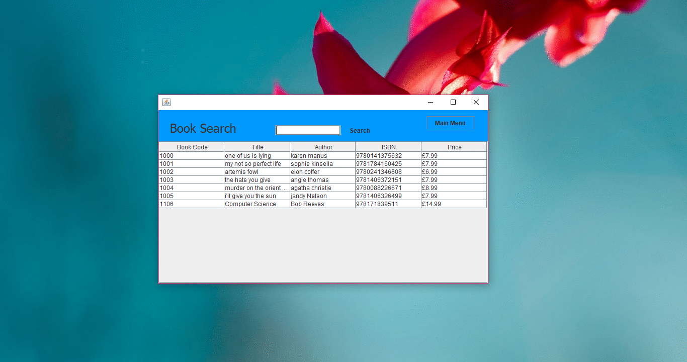Select book code 1001 cell

[192, 164]
